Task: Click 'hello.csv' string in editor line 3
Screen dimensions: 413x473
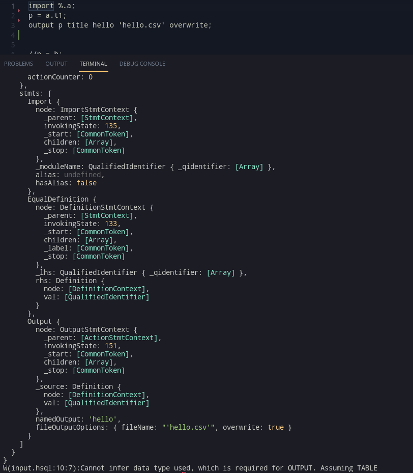Action: (141, 25)
